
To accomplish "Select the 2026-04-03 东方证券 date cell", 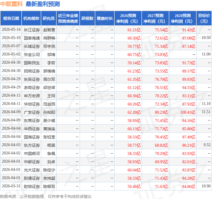I will pyautogui.click(x=11, y=145).
